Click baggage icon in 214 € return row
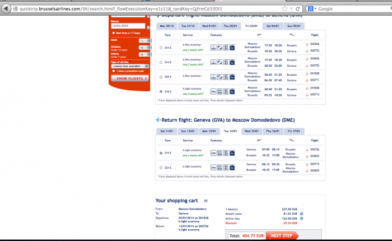The width and height of the screenshot is (392, 241). 232,153
